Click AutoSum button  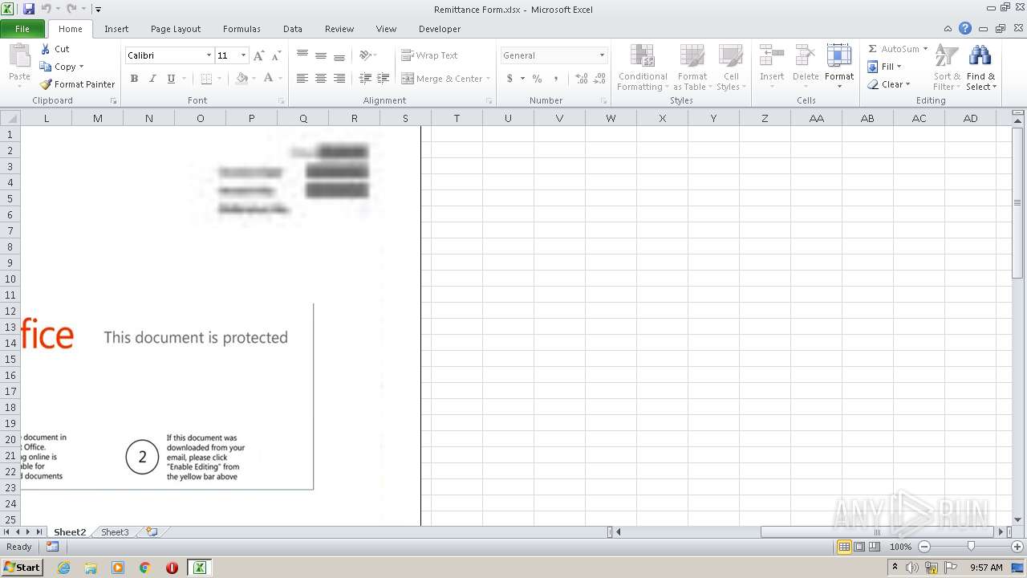pos(892,49)
